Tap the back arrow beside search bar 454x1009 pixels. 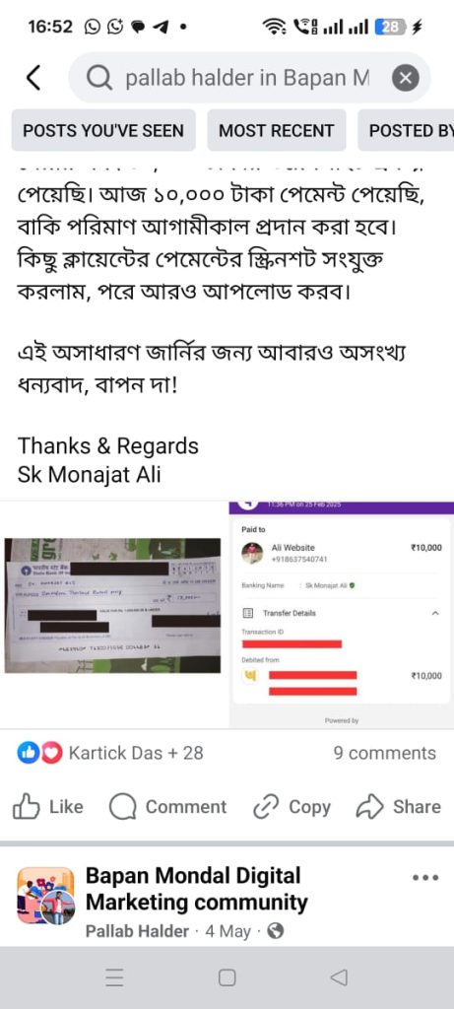tap(33, 78)
